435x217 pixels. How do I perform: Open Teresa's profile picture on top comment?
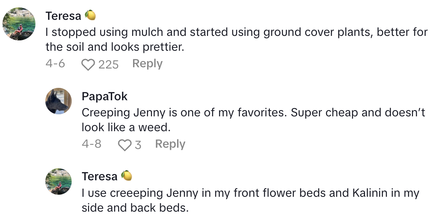click(x=19, y=24)
